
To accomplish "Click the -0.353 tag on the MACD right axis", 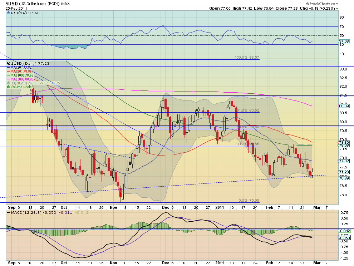I will pyautogui.click(x=344, y=238).
